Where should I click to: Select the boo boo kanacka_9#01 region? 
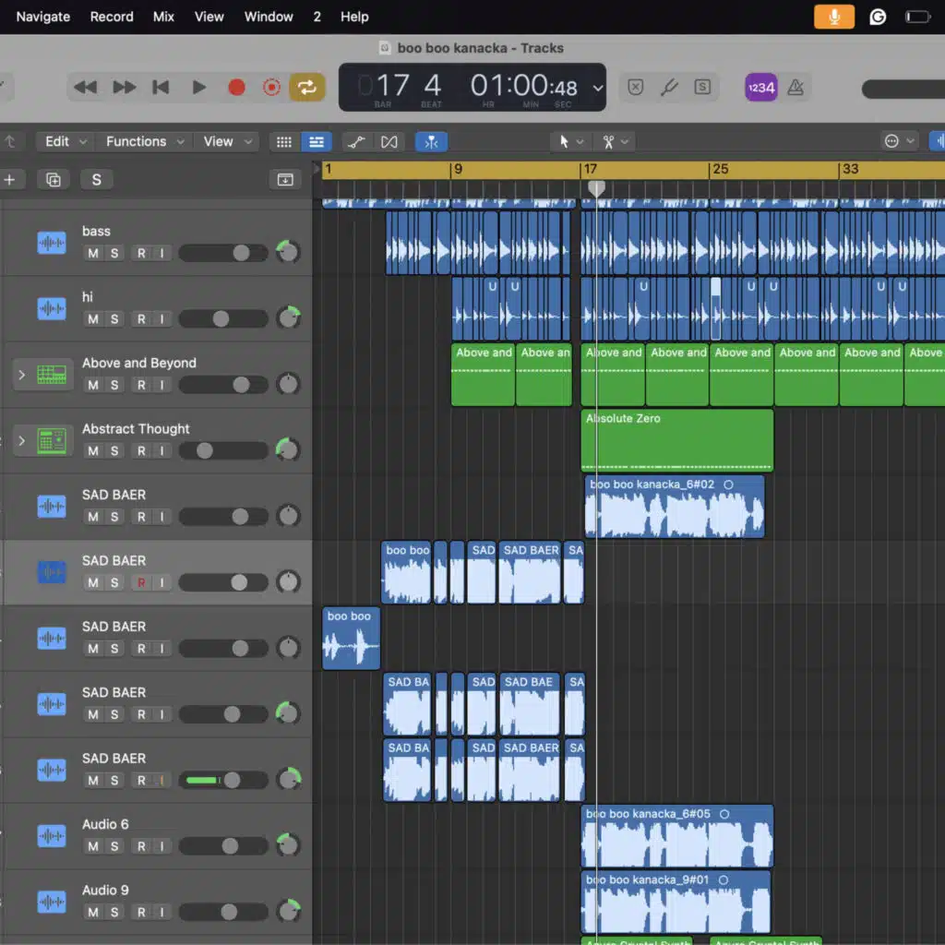tap(675, 902)
